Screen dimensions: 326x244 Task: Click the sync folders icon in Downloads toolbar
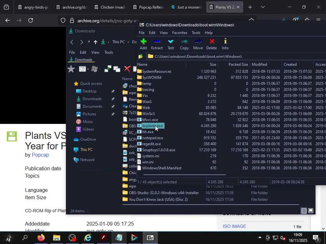pyautogui.click(x=108, y=69)
